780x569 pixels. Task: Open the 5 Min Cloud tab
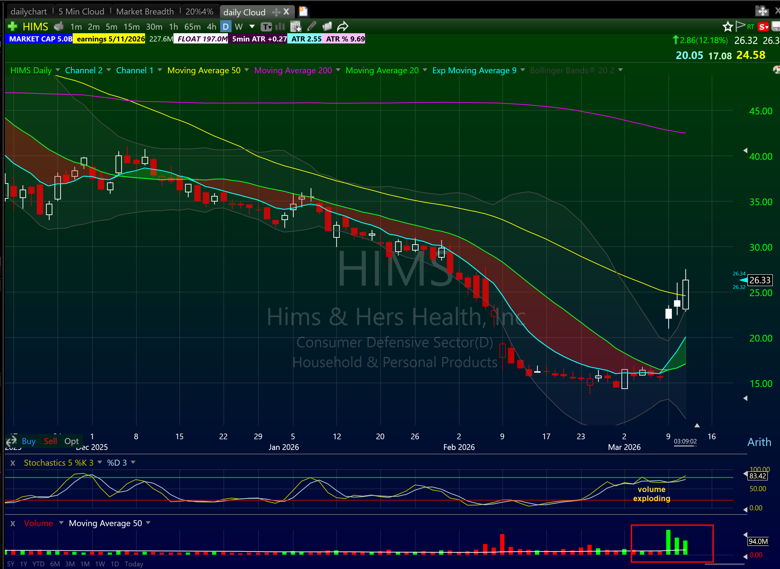81,12
